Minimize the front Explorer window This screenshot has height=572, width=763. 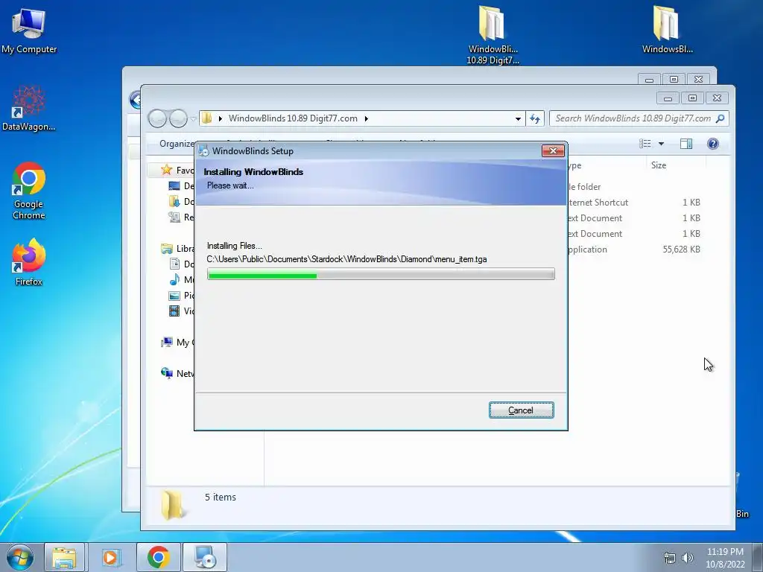tap(668, 98)
